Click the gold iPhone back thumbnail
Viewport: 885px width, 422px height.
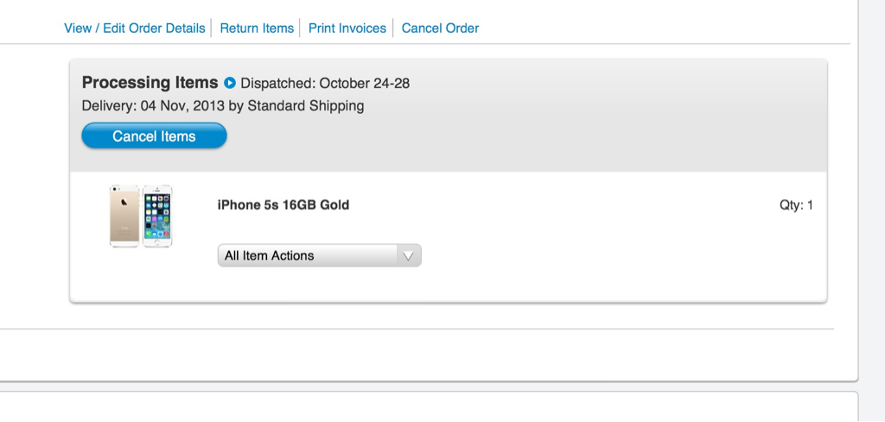[x=124, y=215]
